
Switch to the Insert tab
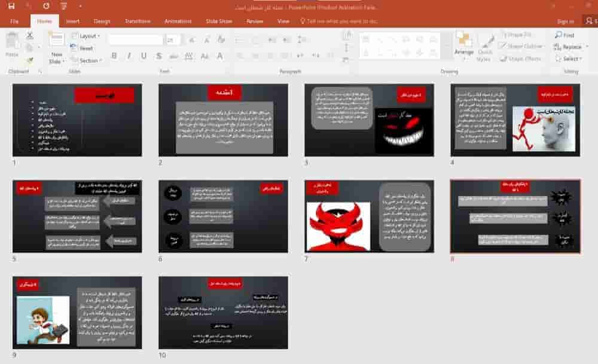(72, 22)
